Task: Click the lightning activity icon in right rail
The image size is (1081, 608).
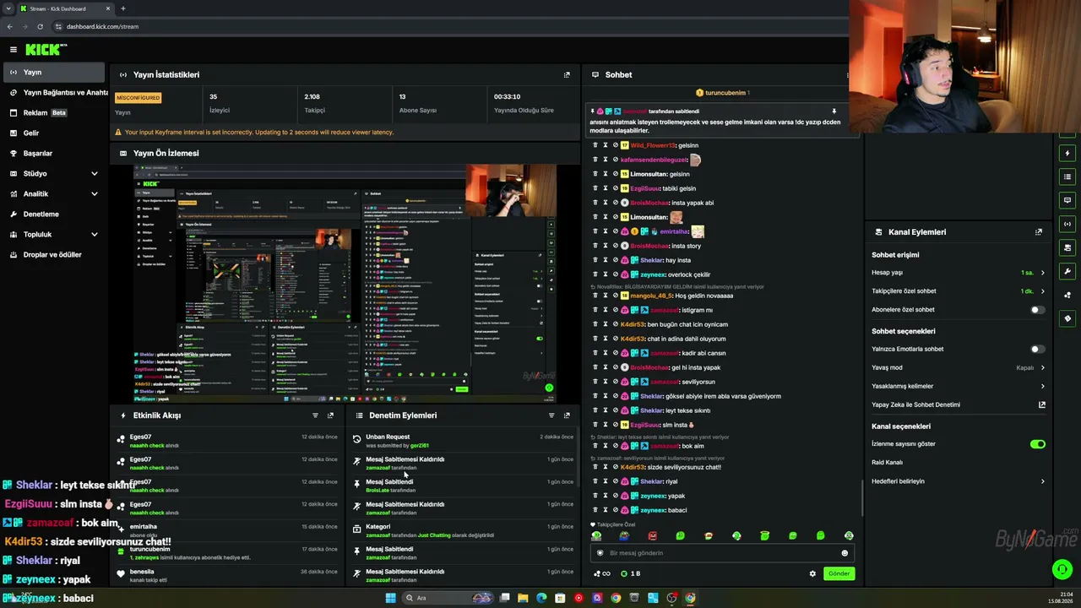Action: pyautogui.click(x=1067, y=154)
